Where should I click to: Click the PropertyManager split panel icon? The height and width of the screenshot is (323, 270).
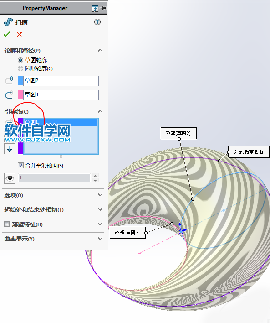tap(95, 9)
